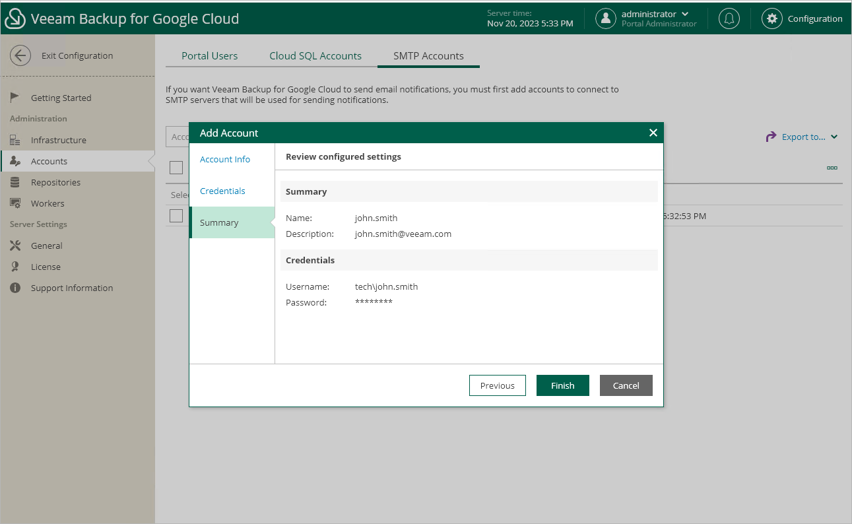Viewport: 852px width, 524px height.
Task: Click the Getting Started flag icon
Action: pos(15,98)
